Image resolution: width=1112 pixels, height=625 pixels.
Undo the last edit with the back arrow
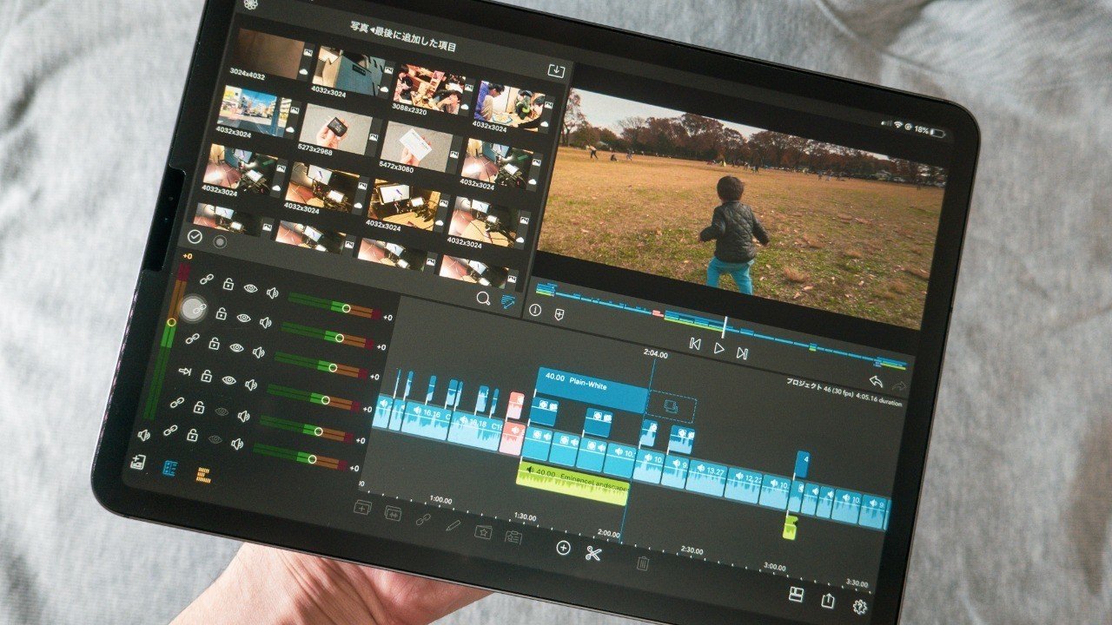[876, 382]
